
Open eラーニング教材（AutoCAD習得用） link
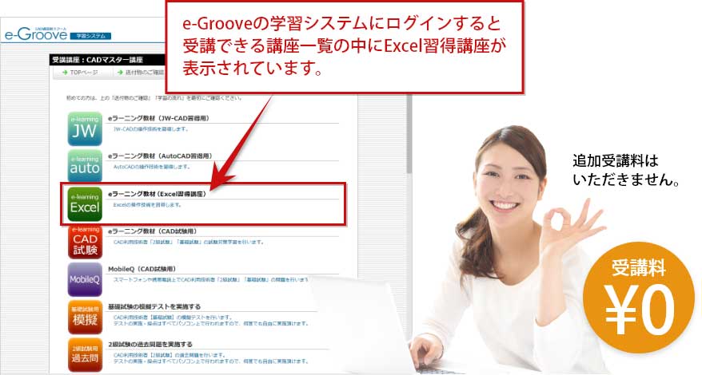tap(160, 156)
